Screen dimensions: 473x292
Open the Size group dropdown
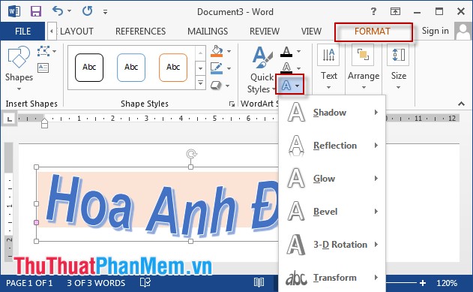pos(398,68)
